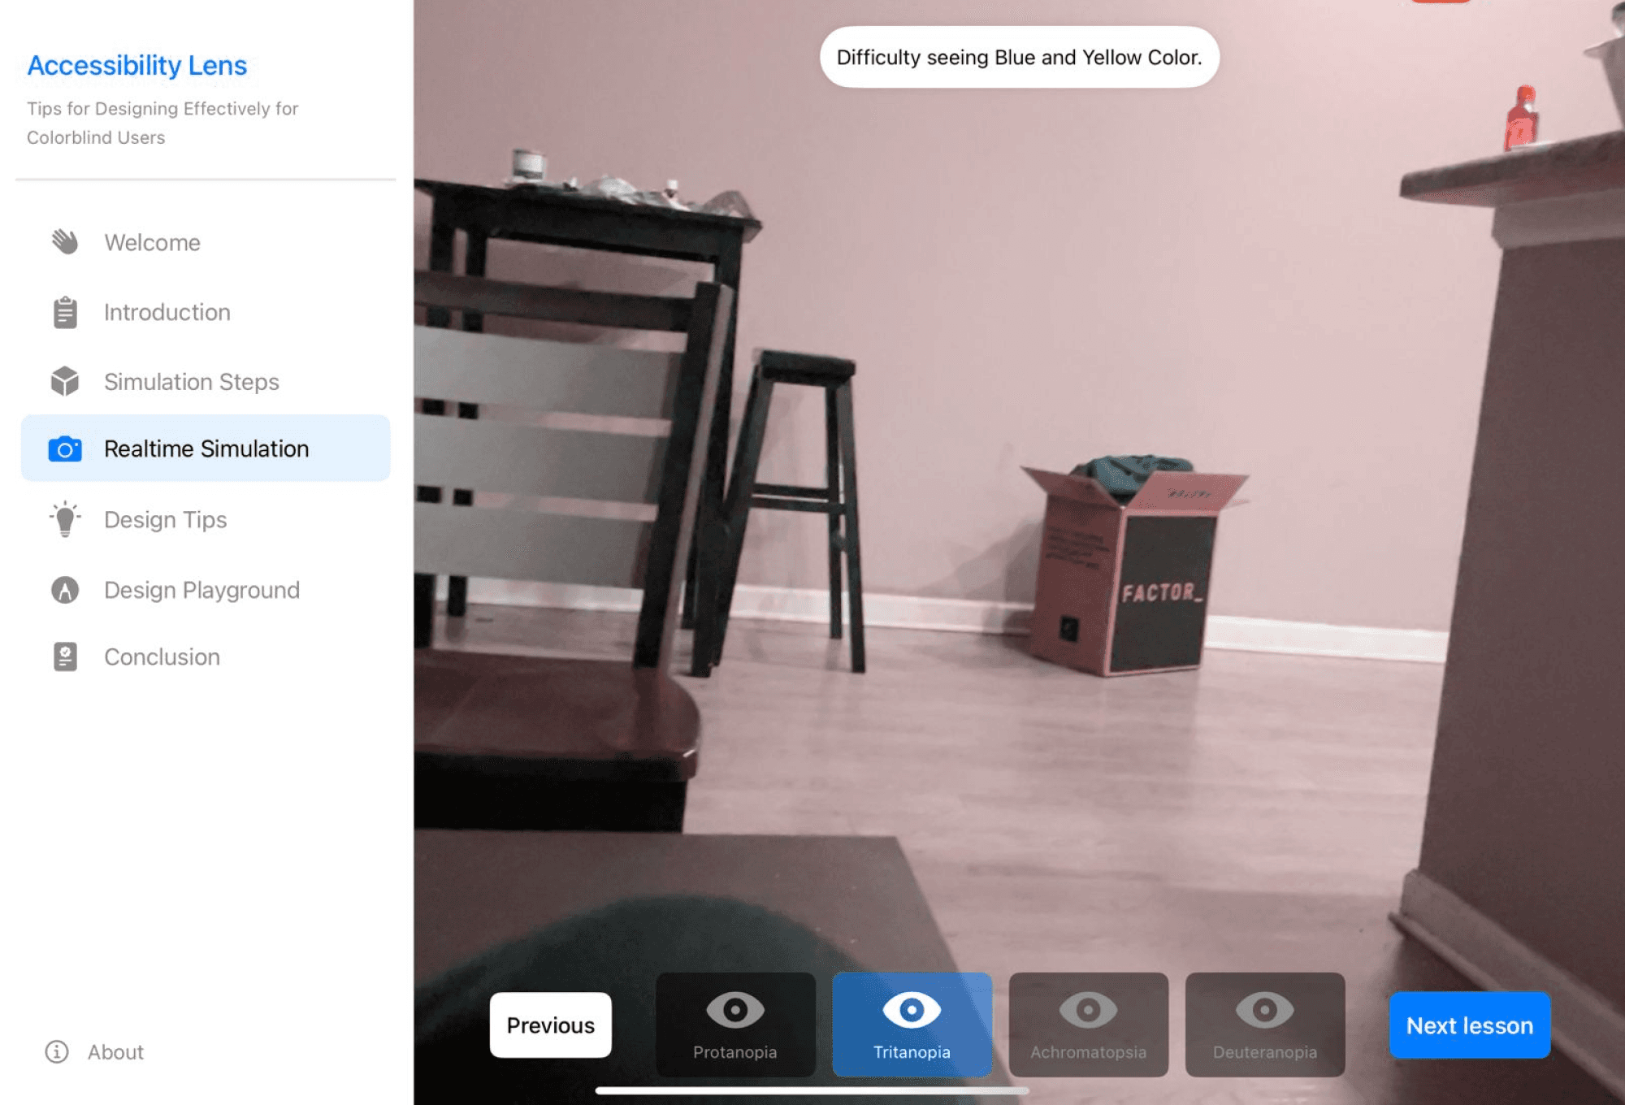The width and height of the screenshot is (1625, 1105).
Task: Toggle the Tritanopia eye filter
Action: point(912,1025)
